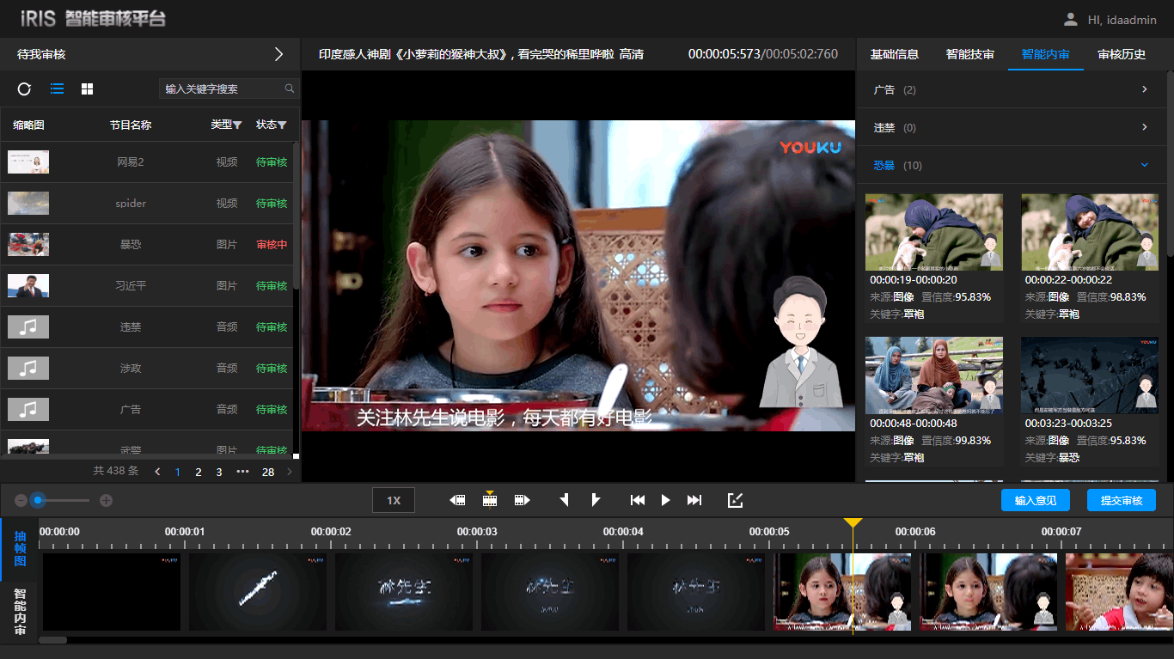
Task: Open the 习近平 picture item
Action: pyautogui.click(x=148, y=285)
